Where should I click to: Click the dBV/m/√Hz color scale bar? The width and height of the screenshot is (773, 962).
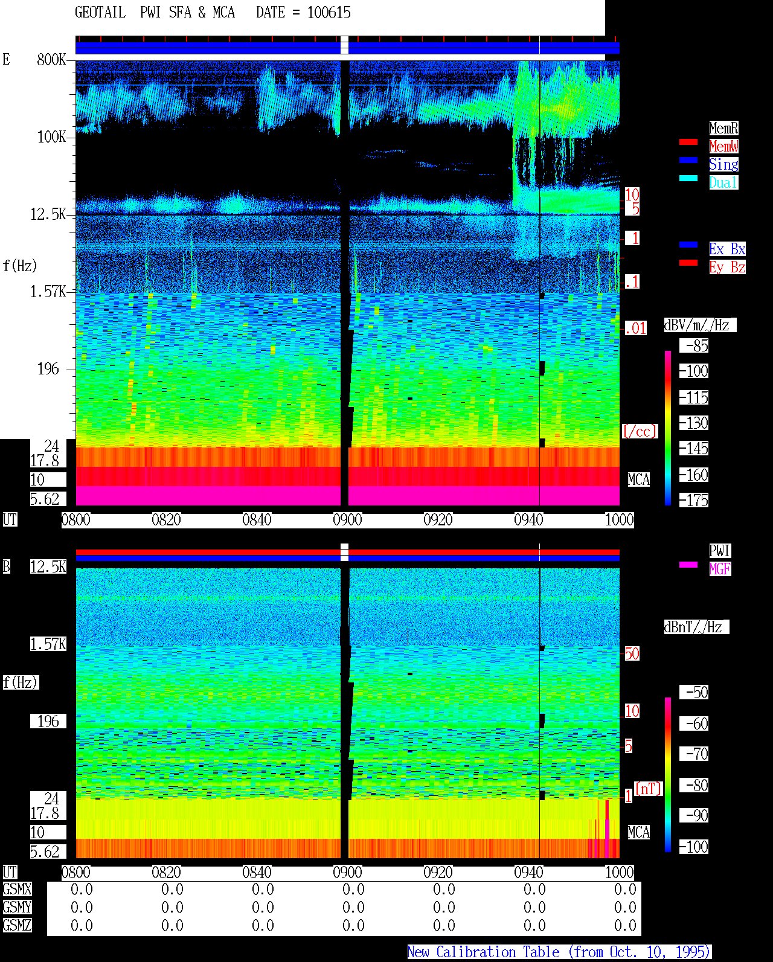[668, 428]
